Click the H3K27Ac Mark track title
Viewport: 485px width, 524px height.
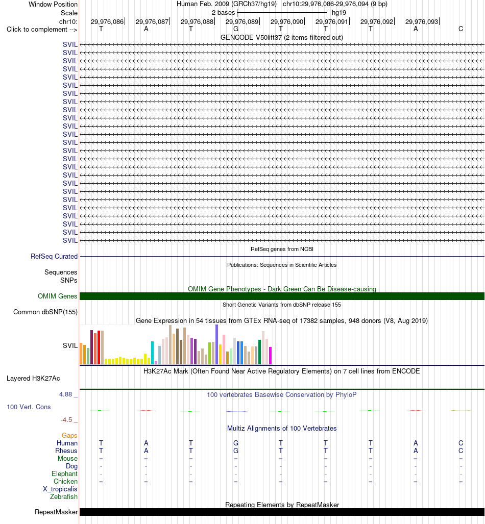pyautogui.click(x=282, y=371)
